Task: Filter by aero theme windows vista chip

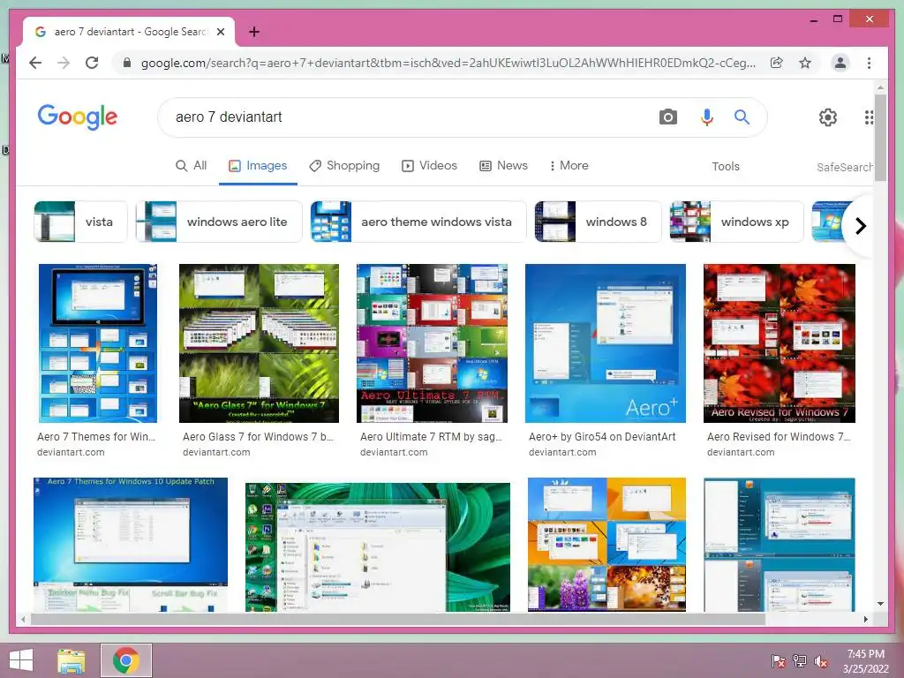Action: [x=418, y=222]
